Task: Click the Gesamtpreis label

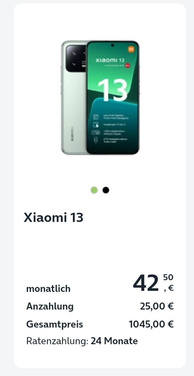Action: tap(55, 324)
